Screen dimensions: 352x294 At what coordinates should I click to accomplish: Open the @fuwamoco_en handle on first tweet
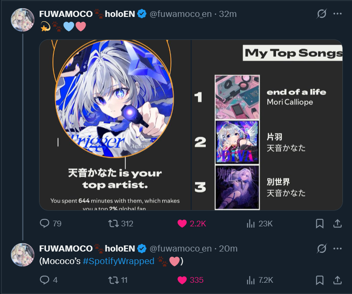[181, 14]
